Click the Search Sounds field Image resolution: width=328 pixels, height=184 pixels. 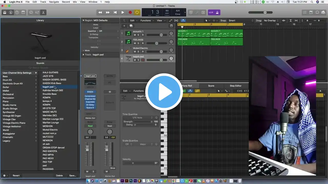pyautogui.click(x=40, y=68)
